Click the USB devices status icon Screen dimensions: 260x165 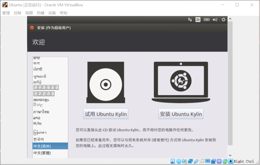(196, 161)
